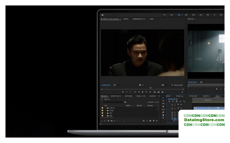Viewport: 230px width, 143px height.
Task: Toggle Snap magnet in the timeline
Action: point(173,101)
